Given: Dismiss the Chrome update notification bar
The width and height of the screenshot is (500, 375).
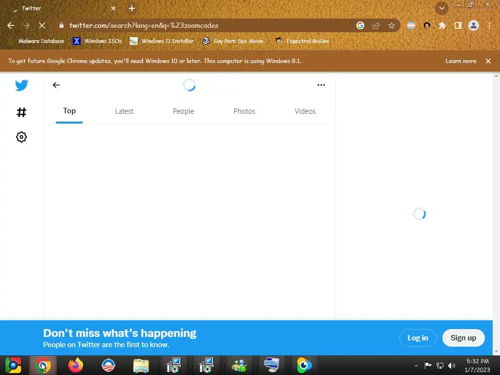Looking at the screenshot, I should click(x=488, y=61).
